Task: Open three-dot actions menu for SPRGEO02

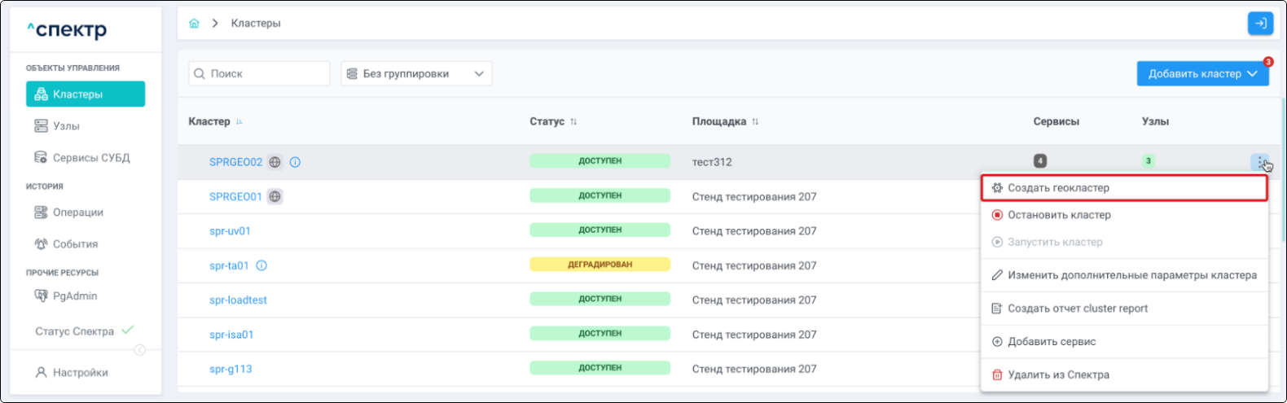Action: (x=1259, y=162)
